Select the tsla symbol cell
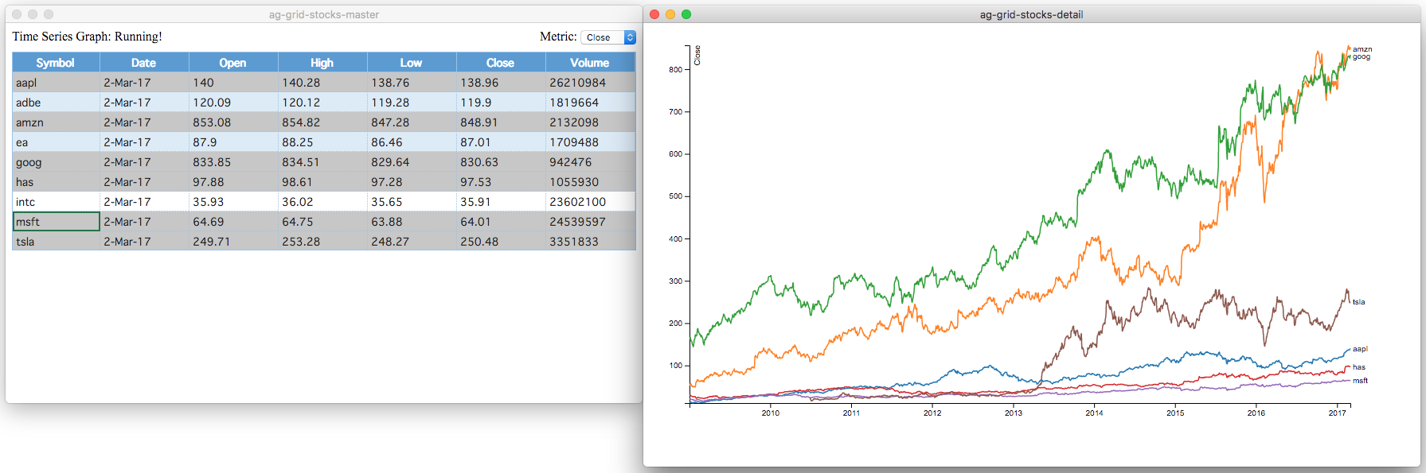The height and width of the screenshot is (473, 1426). 56,242
